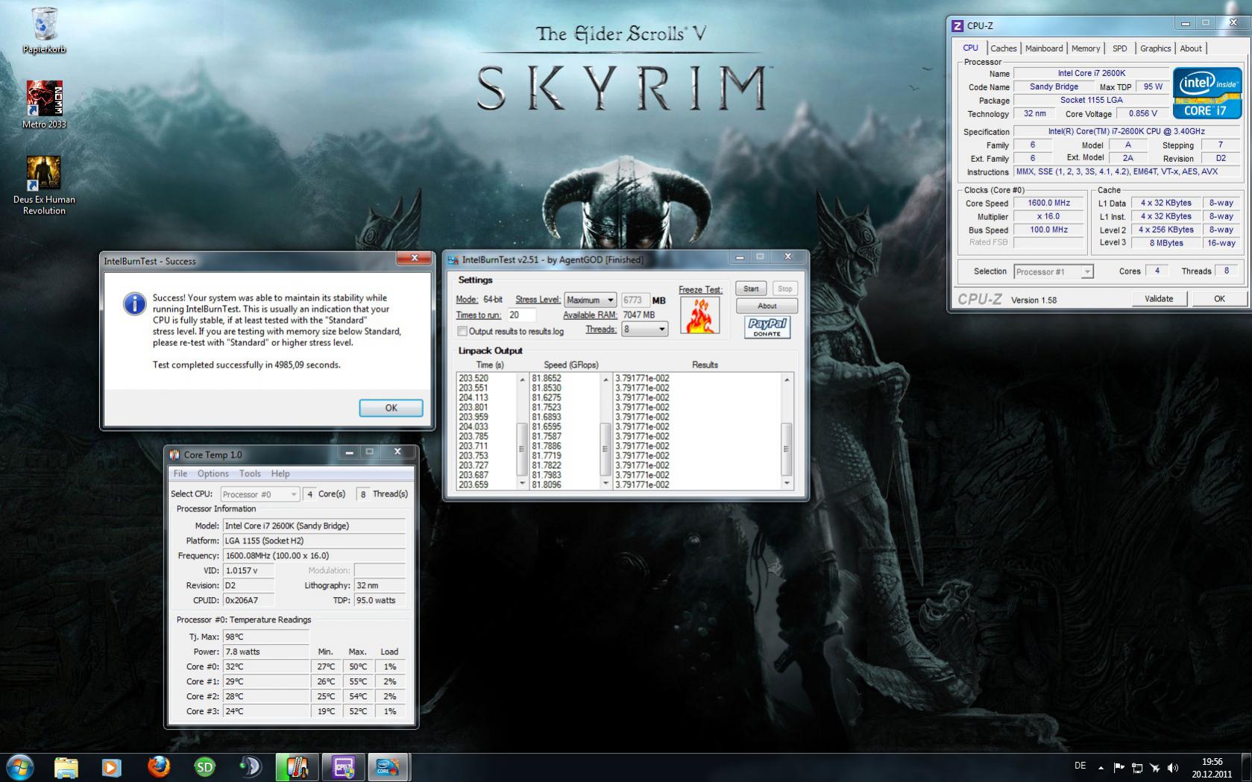Viewport: 1252px width, 782px height.
Task: Click the Times to run input field
Action: pyautogui.click(x=521, y=315)
